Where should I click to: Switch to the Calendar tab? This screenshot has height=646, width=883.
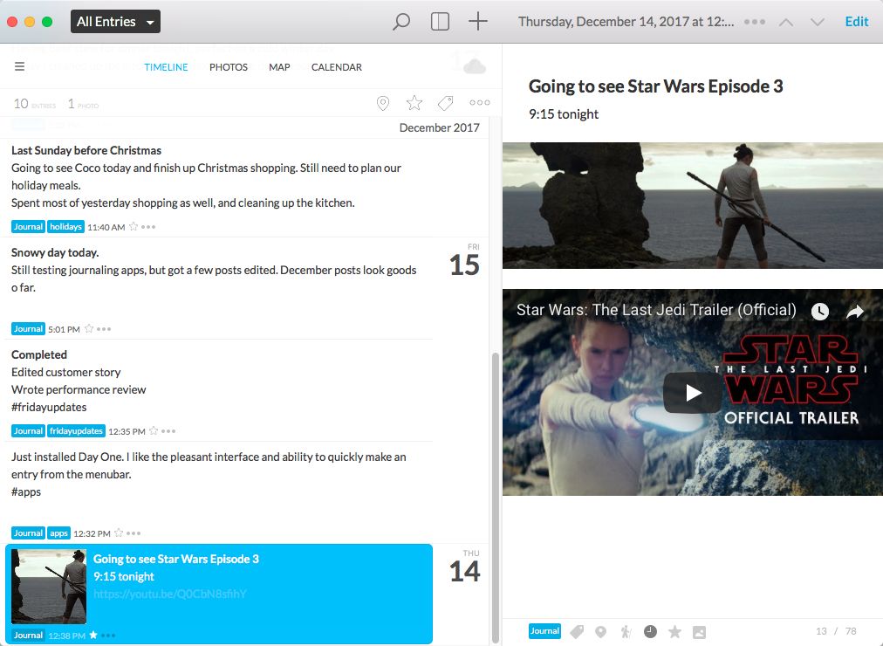coord(336,67)
